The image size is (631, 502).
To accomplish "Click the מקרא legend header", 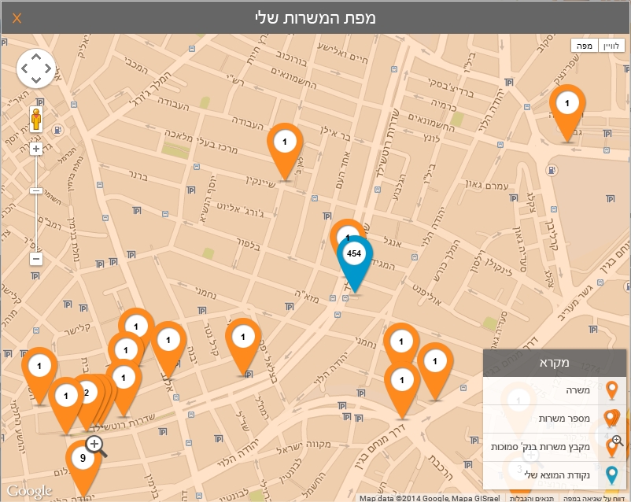I will 555,363.
